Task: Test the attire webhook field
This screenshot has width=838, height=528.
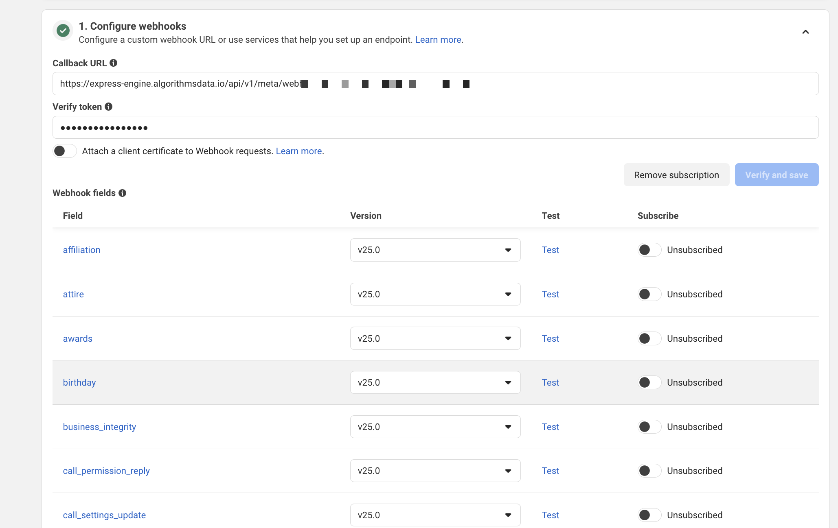Action: [550, 294]
